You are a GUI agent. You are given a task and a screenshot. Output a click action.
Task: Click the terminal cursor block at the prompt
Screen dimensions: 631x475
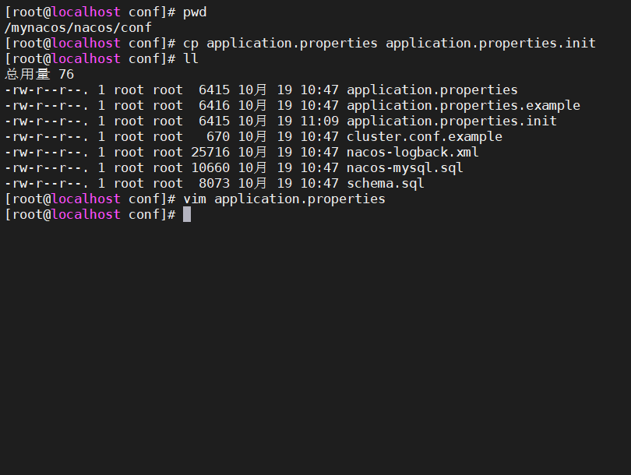187,214
